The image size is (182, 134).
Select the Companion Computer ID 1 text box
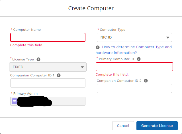[x=48, y=83]
